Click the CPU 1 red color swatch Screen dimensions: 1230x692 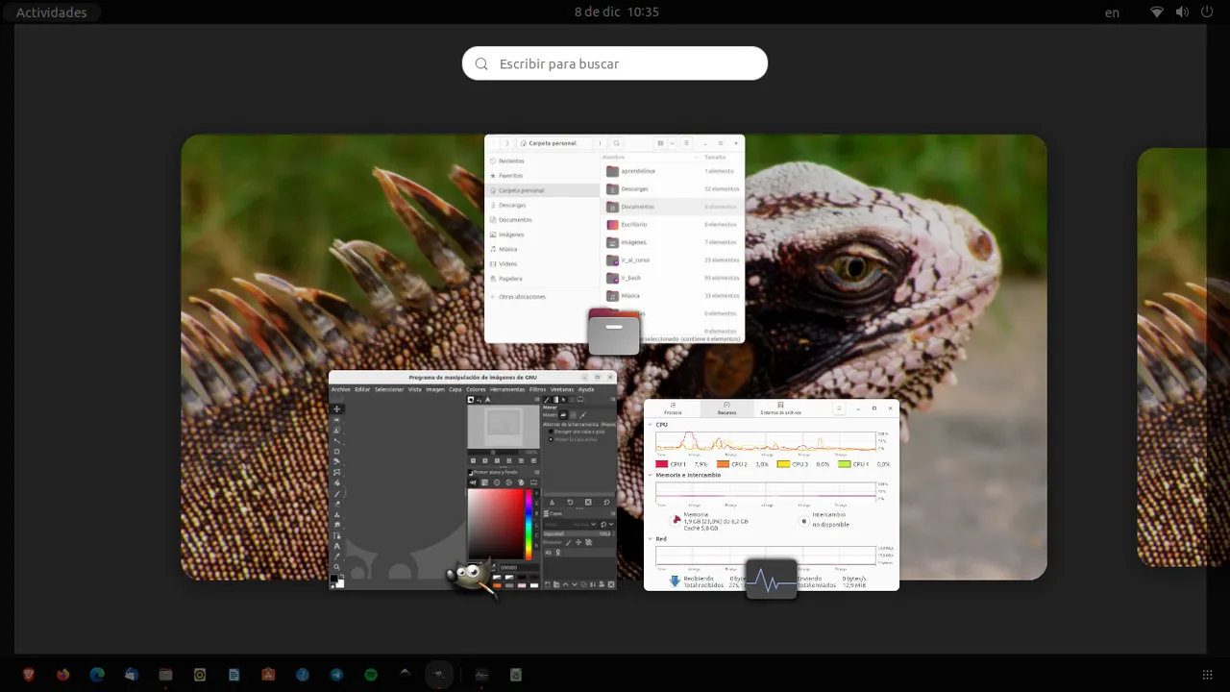tap(662, 464)
